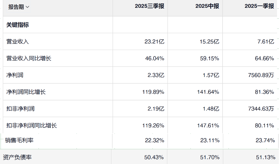
Task: Click the 23.74% gross margin cell
Action: click(x=265, y=141)
